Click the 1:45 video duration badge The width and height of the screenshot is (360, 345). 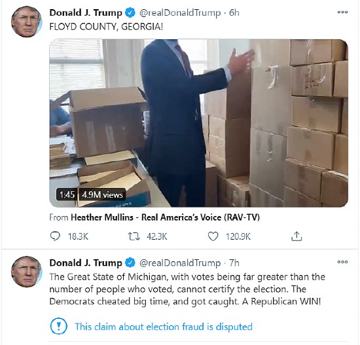[x=67, y=195]
